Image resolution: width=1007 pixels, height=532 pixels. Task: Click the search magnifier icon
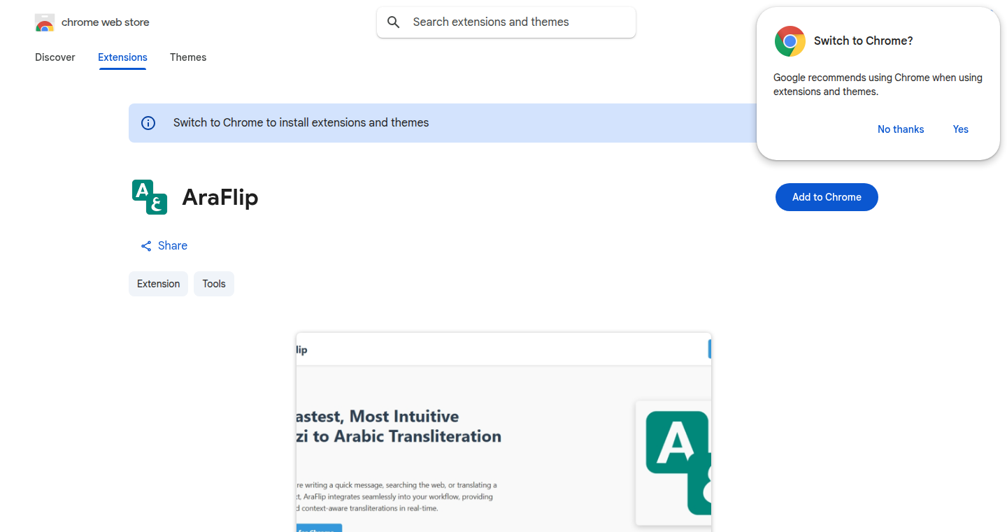click(394, 22)
